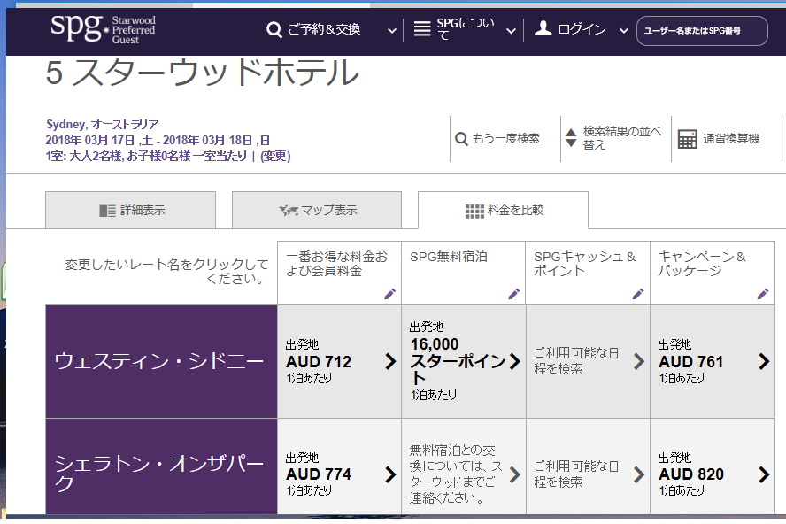Image resolution: width=786 pixels, height=524 pixels.
Task: Click arrow next to Sheraton ご利用可能な日程を検索
Action: coord(639,474)
